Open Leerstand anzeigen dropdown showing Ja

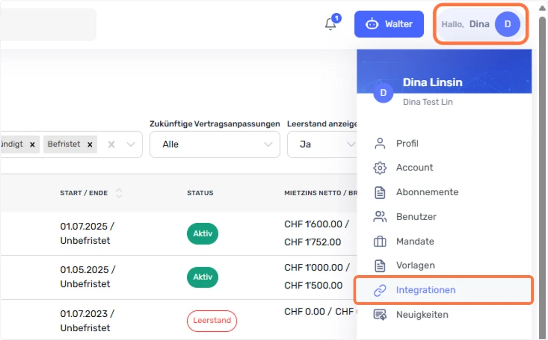coord(322,144)
